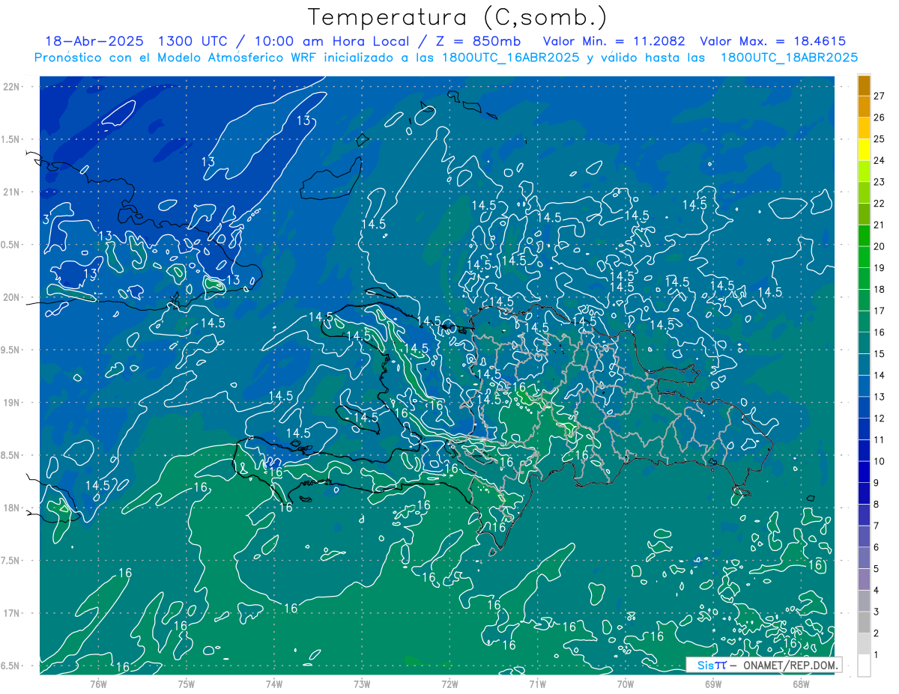
Task: Click legend value 15 on the color bar
Action: 880,354
